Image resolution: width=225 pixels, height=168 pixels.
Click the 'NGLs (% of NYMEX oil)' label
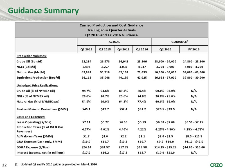[x=33, y=96]
